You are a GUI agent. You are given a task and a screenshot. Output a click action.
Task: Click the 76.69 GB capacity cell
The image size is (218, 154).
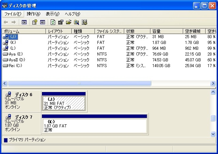click(160, 54)
